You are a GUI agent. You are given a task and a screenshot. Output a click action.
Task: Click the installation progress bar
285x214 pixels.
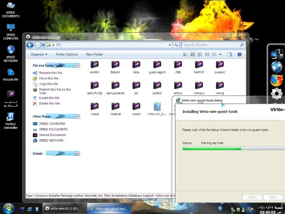click(x=234, y=149)
